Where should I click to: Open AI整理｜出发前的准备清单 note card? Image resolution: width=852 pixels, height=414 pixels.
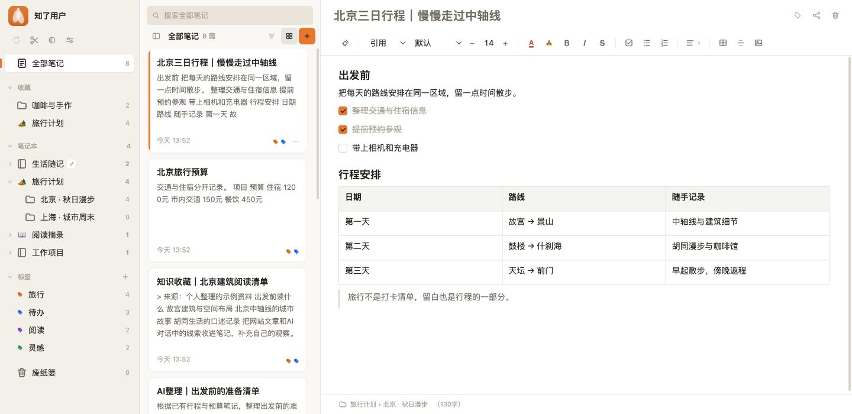[x=228, y=396]
